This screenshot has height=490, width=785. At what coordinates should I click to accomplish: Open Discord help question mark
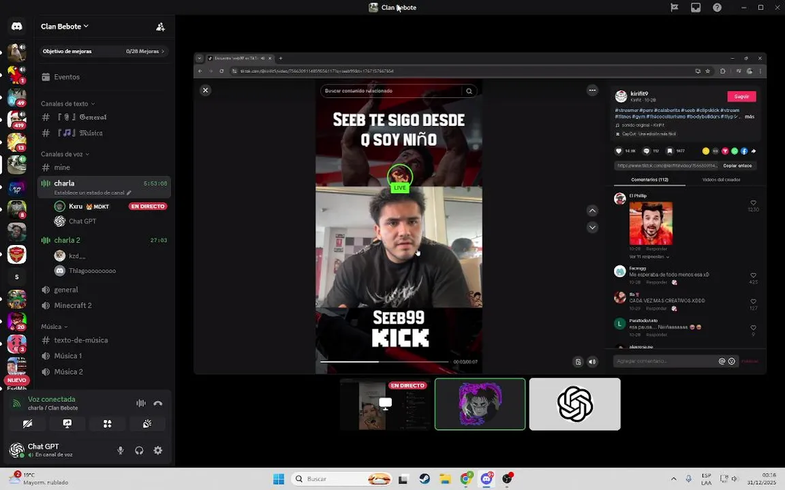[x=717, y=7]
